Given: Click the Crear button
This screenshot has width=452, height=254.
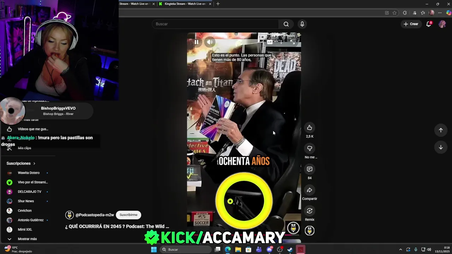Looking at the screenshot, I should 411,24.
